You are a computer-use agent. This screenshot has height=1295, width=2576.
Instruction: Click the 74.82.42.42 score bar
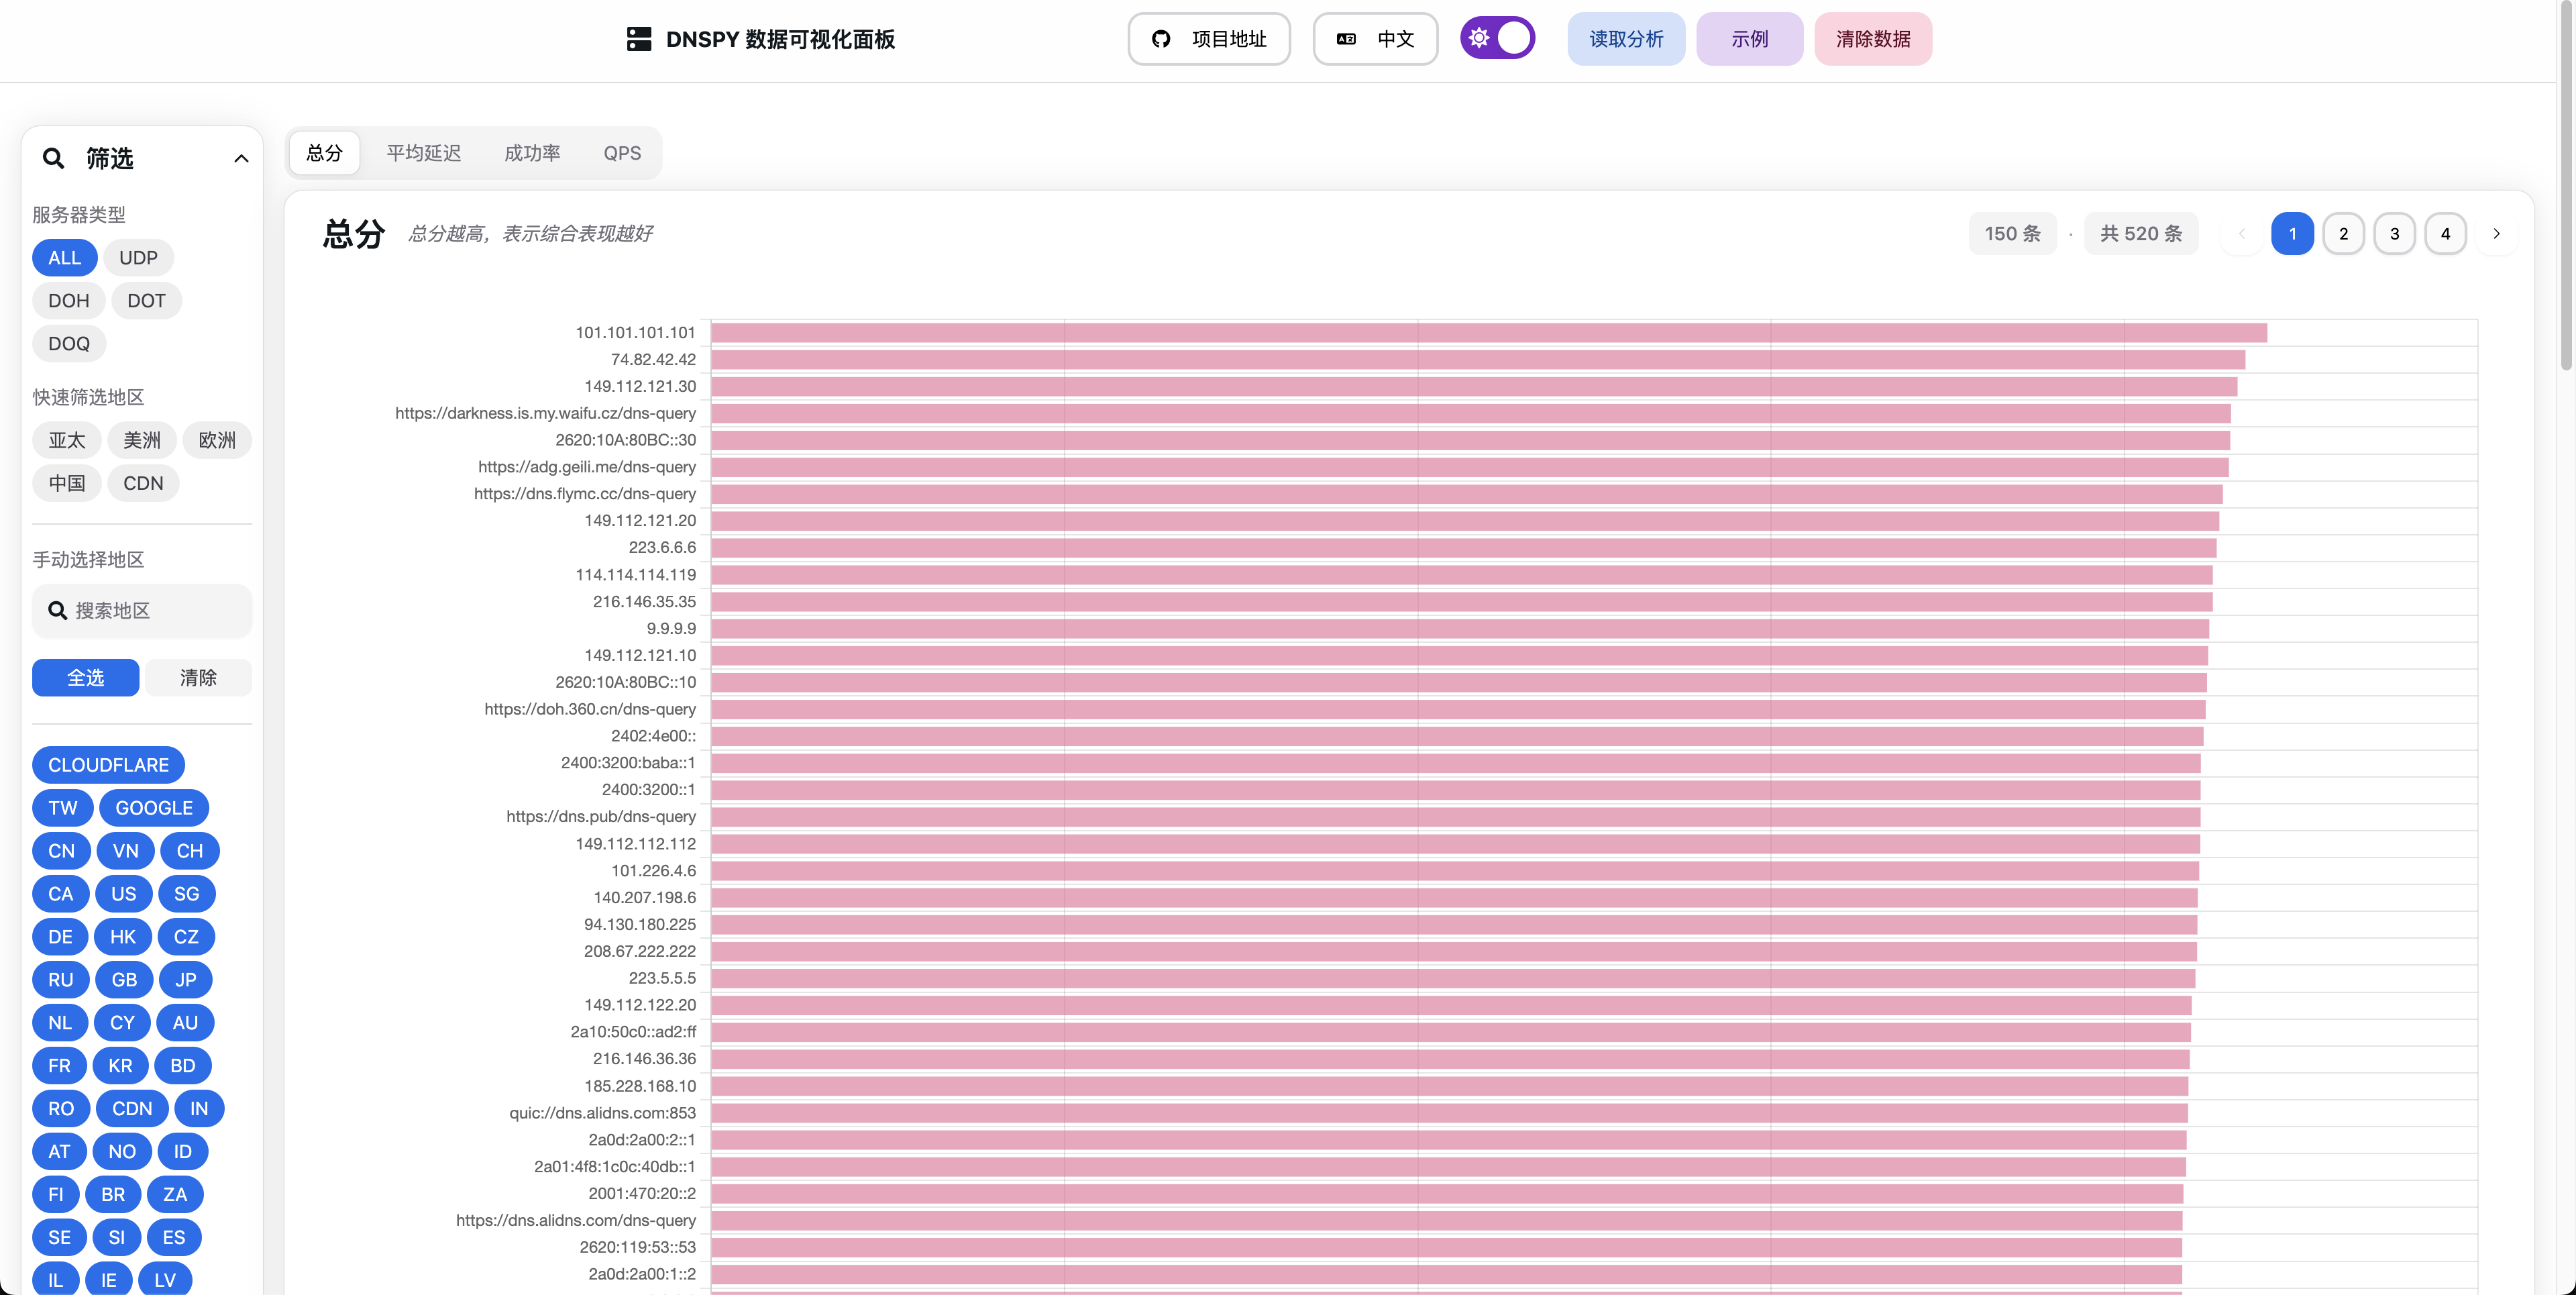tap(1478, 360)
